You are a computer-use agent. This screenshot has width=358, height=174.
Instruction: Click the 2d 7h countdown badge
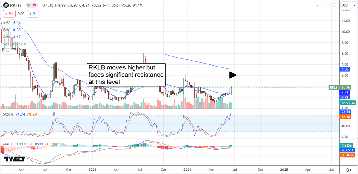point(345,88)
